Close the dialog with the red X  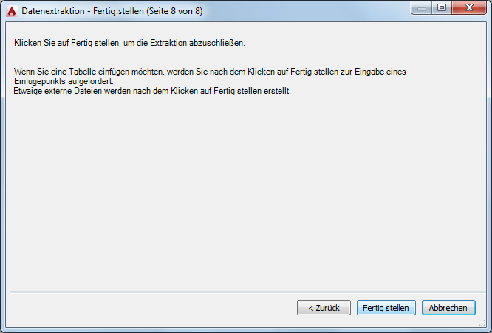pyautogui.click(x=468, y=8)
